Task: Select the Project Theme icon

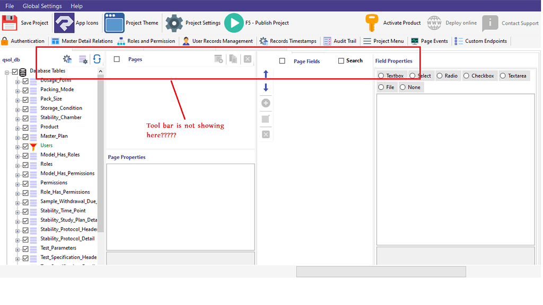Action: pyautogui.click(x=114, y=23)
